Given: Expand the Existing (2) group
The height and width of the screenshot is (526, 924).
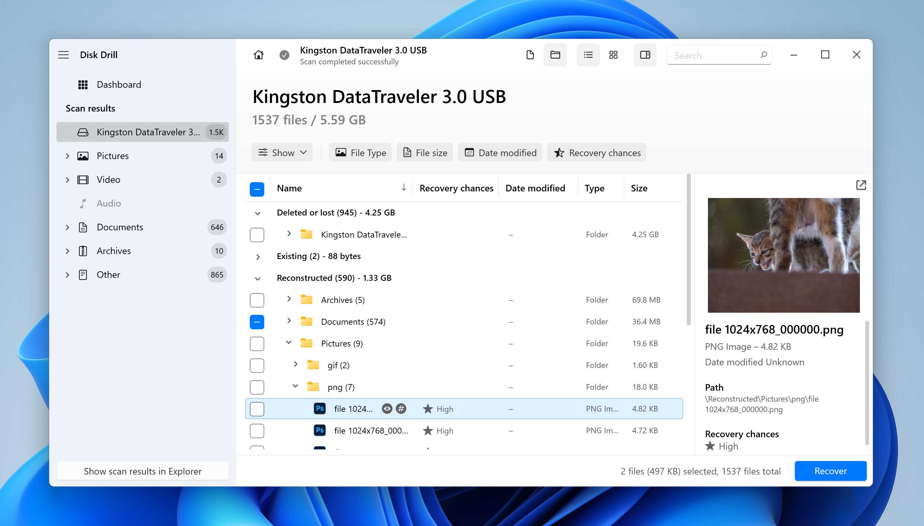Looking at the screenshot, I should [257, 257].
